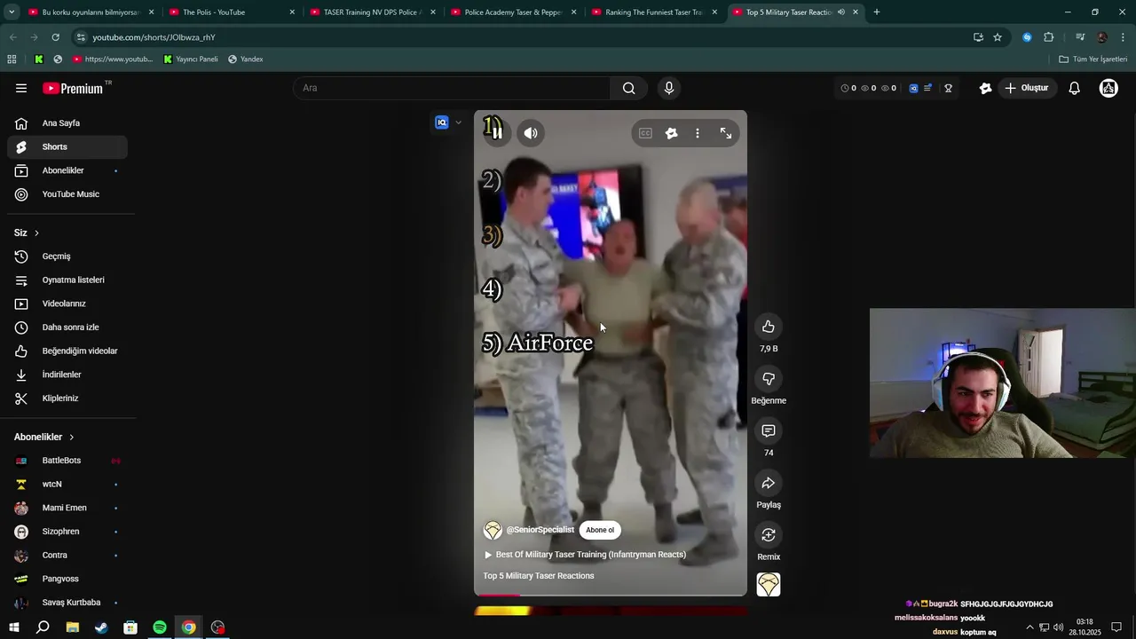Show hidden tray icons chevron
The image size is (1136, 639).
[x=1029, y=627]
